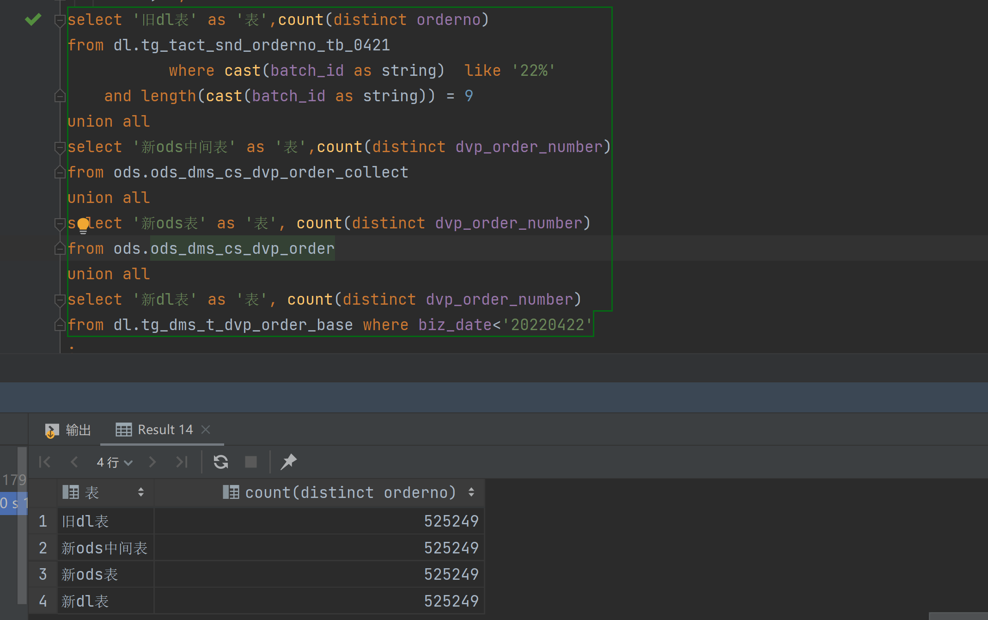
Task: Collapse fold at select '新dl表' line
Action: tap(60, 300)
